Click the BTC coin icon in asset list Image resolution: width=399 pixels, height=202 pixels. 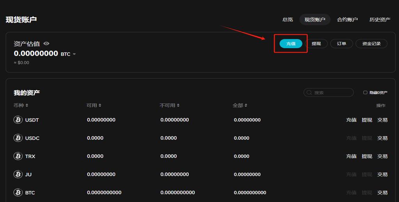pos(18,193)
